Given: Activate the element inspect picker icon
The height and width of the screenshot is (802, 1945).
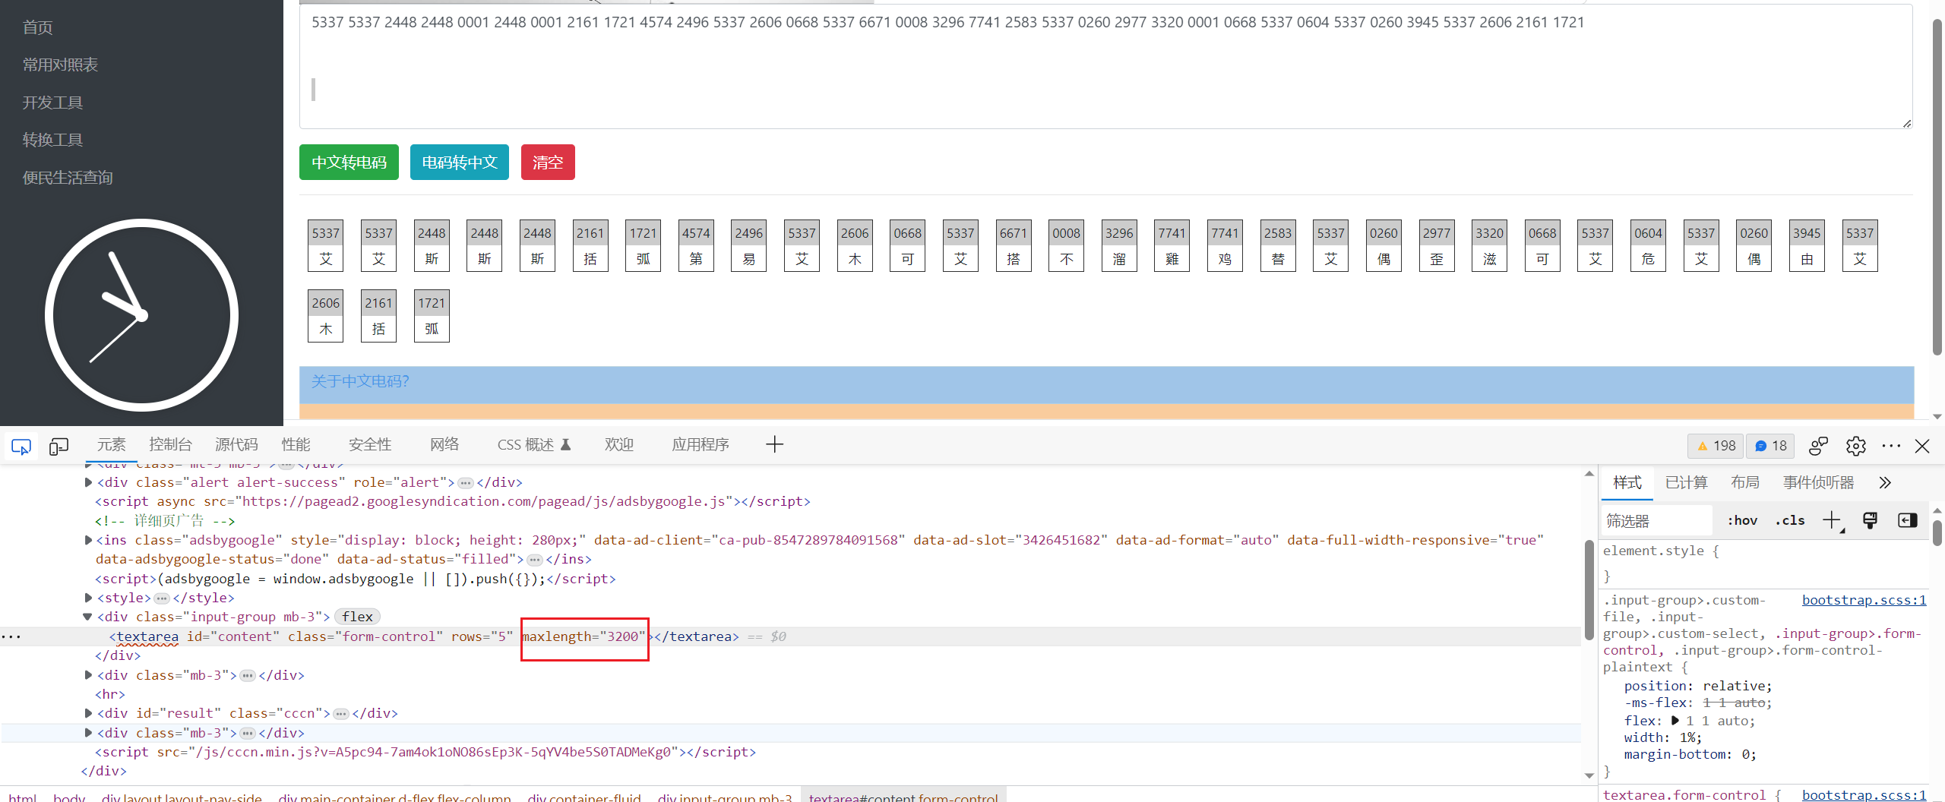Looking at the screenshot, I should point(21,447).
